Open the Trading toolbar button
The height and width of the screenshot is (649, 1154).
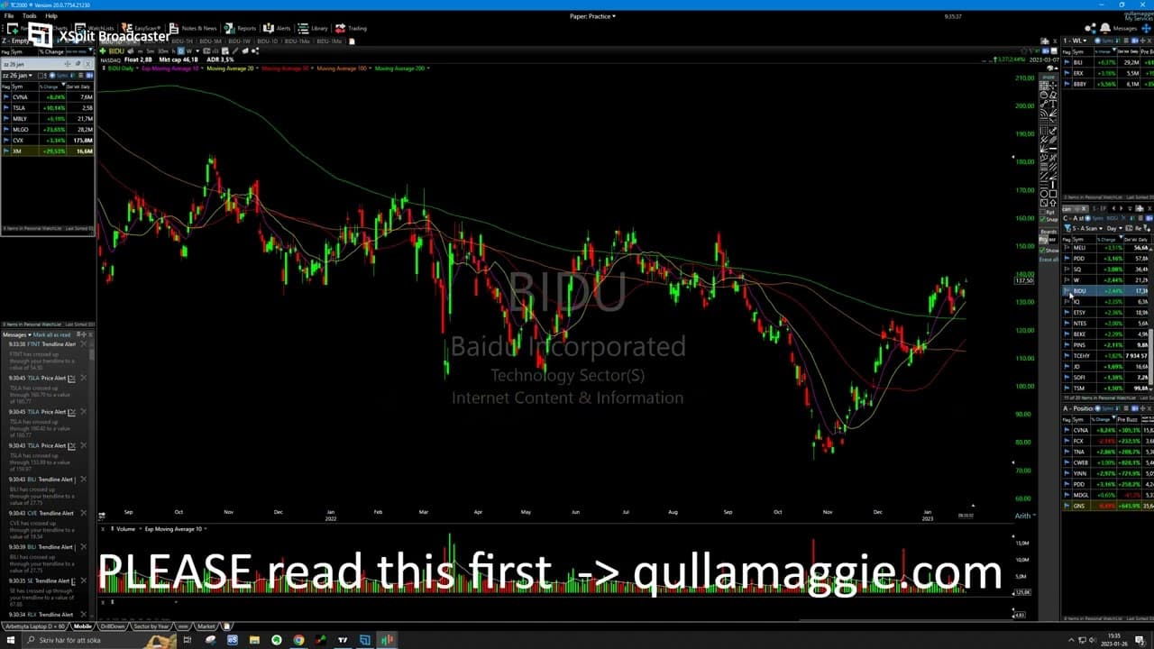(352, 28)
